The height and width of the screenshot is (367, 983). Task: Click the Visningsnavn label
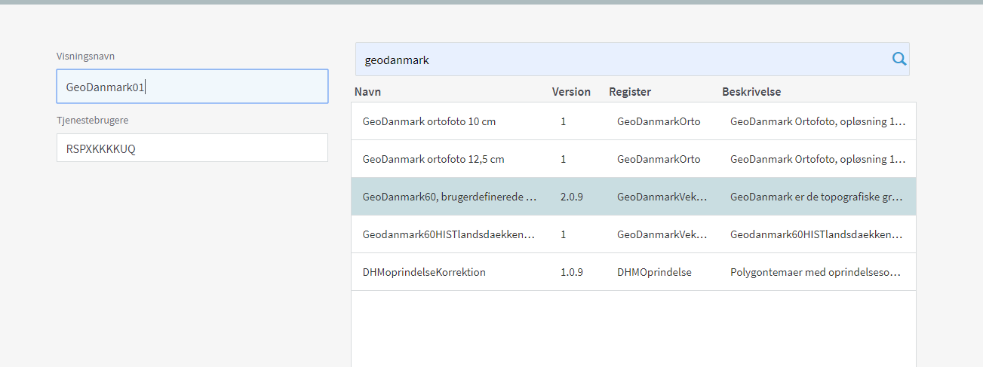[85, 57]
